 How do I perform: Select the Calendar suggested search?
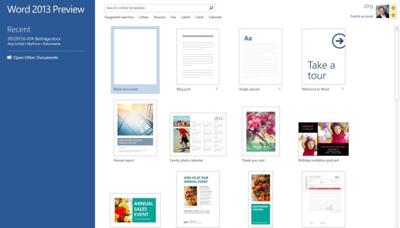pos(215,17)
